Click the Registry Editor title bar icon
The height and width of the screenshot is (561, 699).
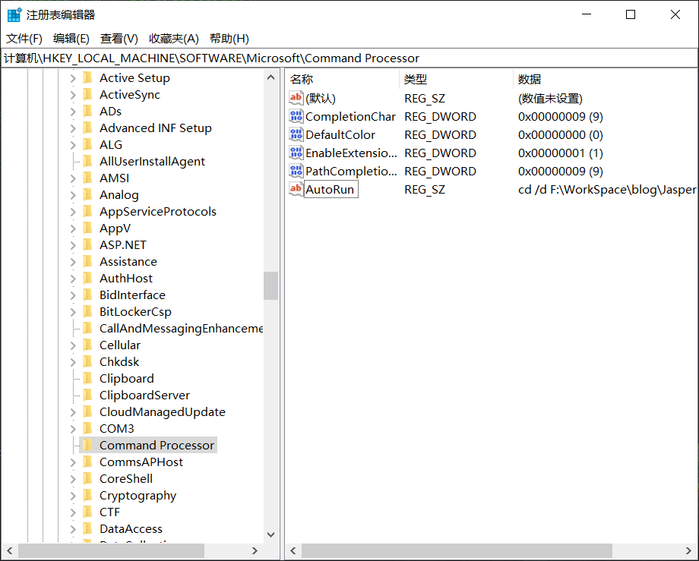(14, 14)
